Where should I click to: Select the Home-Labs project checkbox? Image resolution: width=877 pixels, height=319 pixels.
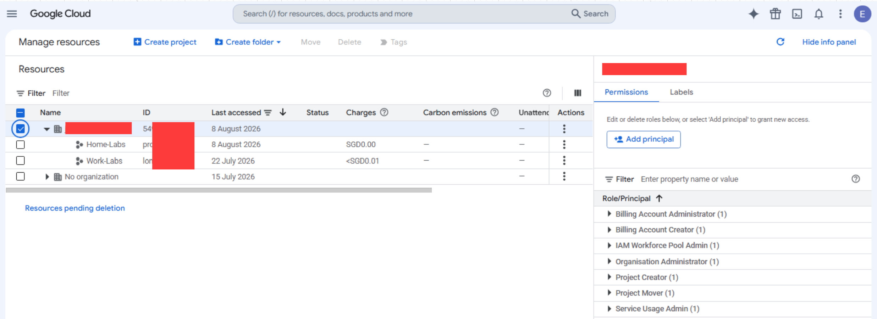tap(21, 145)
